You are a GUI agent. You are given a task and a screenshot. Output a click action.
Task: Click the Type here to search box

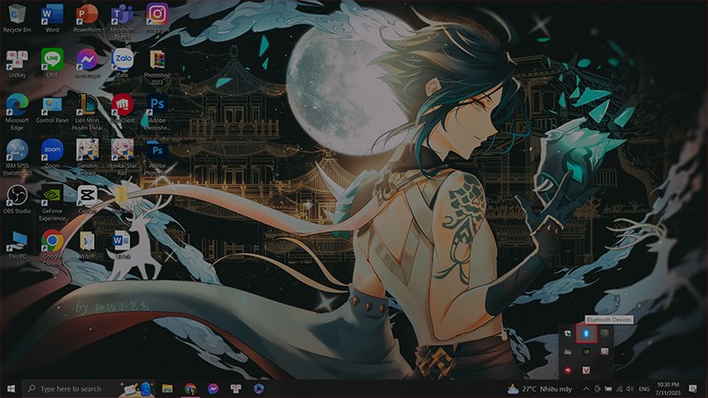point(88,388)
